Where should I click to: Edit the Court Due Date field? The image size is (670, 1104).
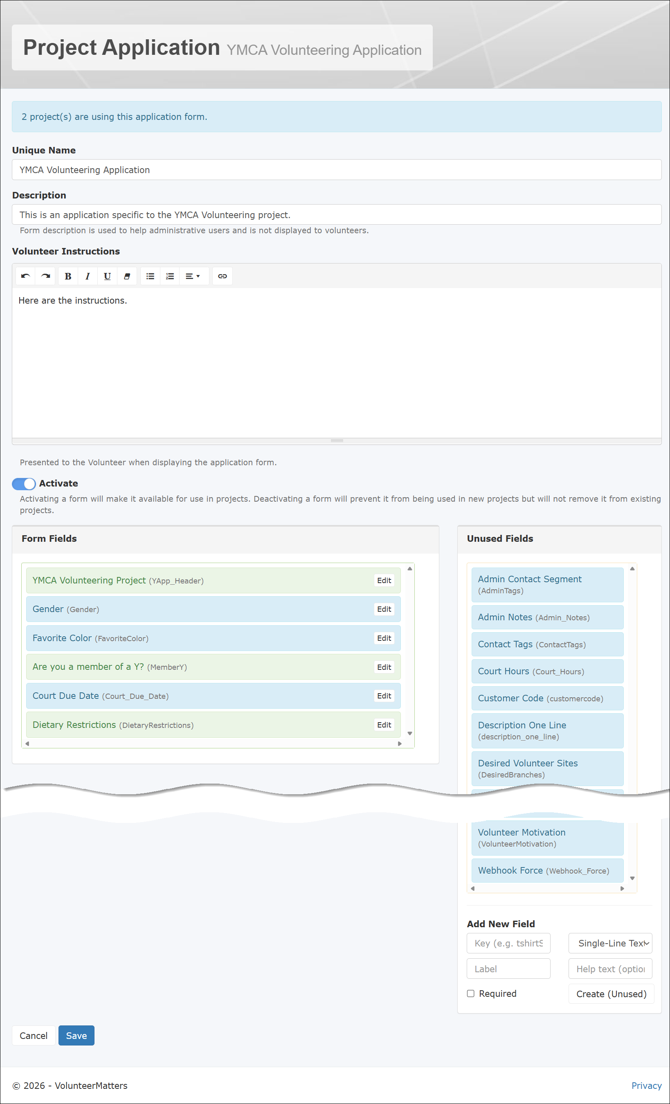click(384, 696)
